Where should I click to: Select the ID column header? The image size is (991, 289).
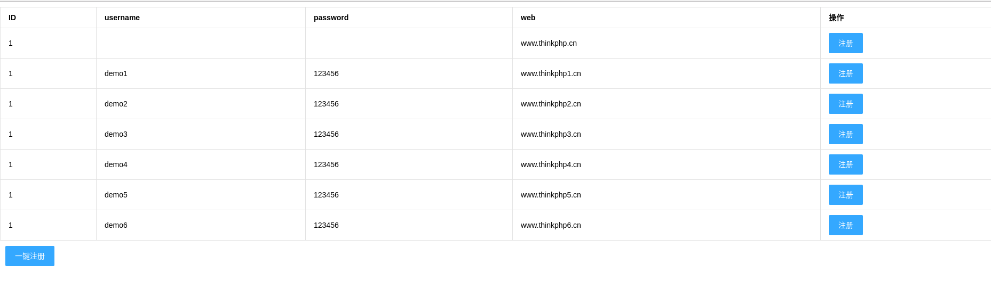48,18
